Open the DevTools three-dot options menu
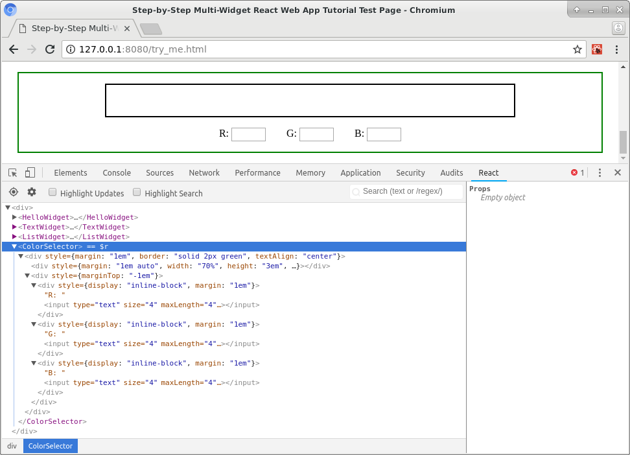 click(x=599, y=172)
